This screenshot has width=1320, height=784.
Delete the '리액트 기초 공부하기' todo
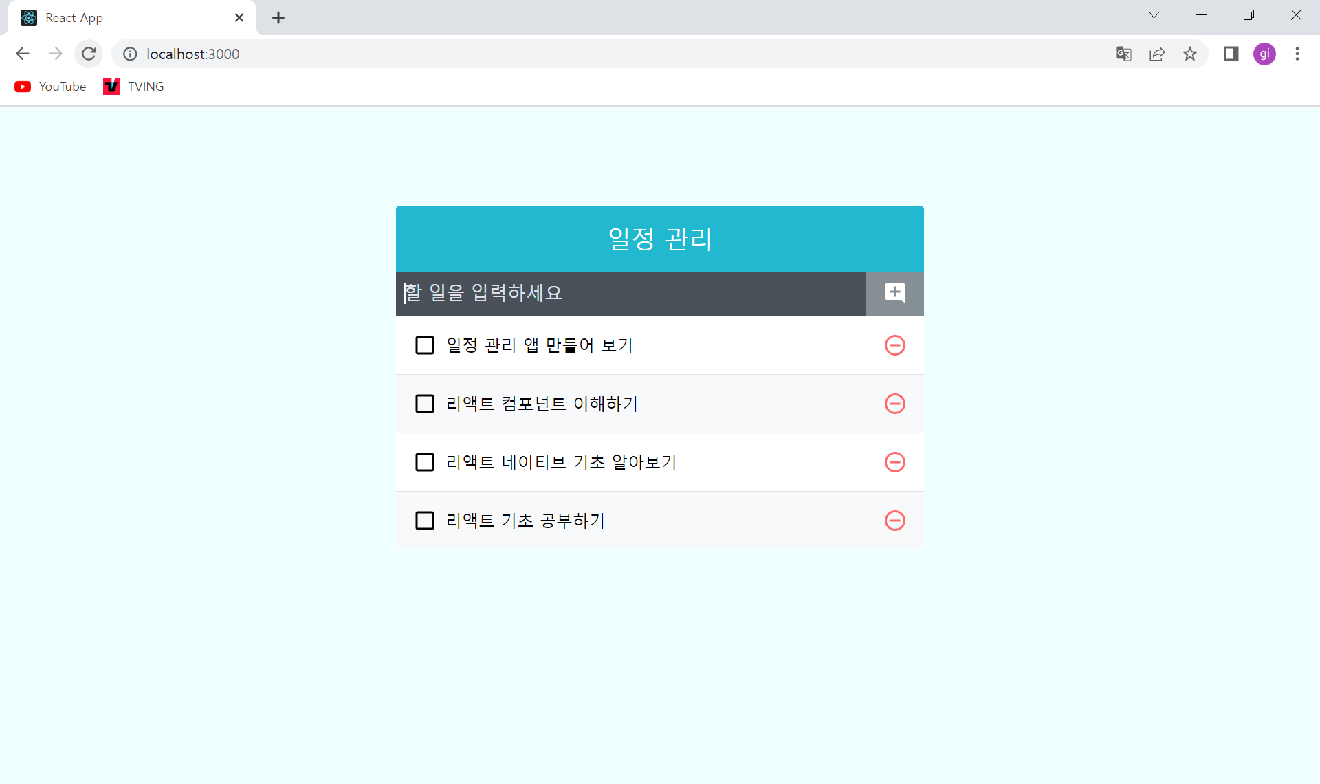894,521
